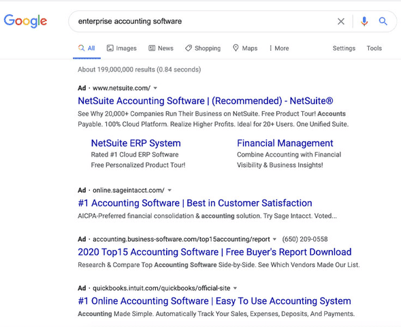The width and height of the screenshot is (401, 327).
Task: Expand dropdown arrow next to accounting.business-software.com URL
Action: 274,239
